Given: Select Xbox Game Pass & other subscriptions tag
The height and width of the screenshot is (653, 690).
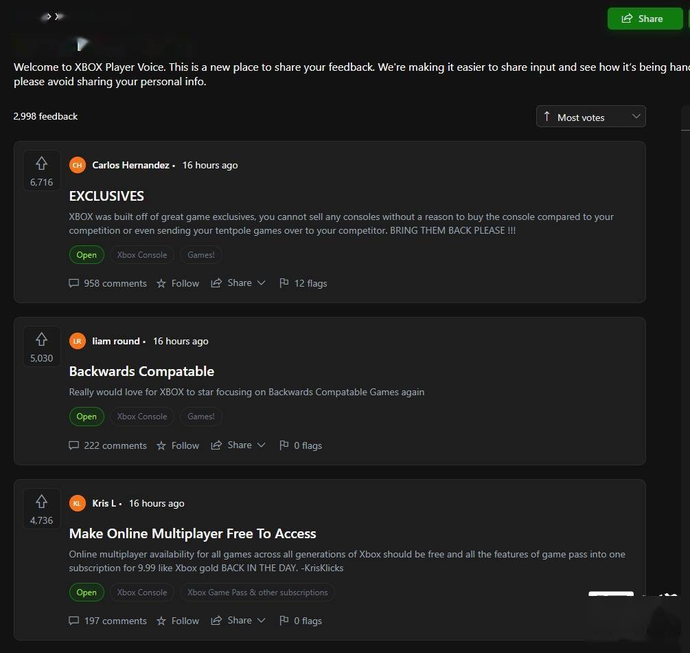Looking at the screenshot, I should point(257,593).
